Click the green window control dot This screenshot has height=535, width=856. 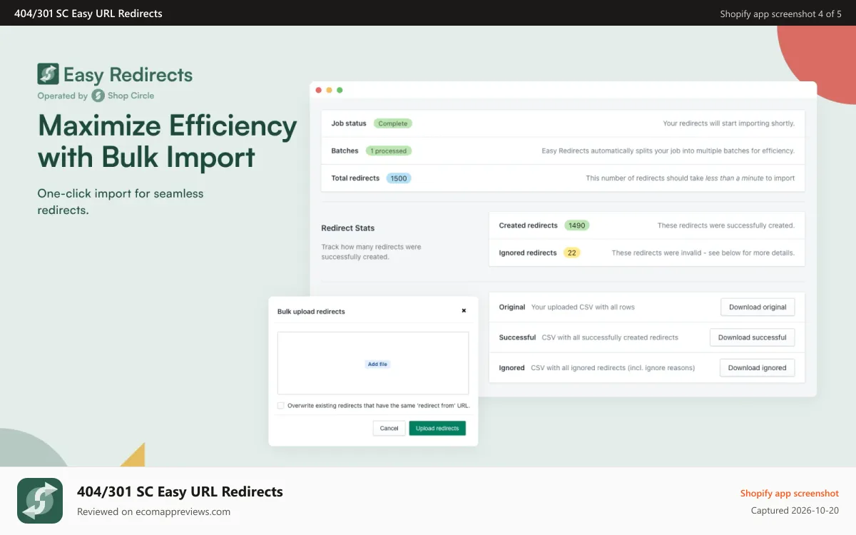(x=340, y=90)
